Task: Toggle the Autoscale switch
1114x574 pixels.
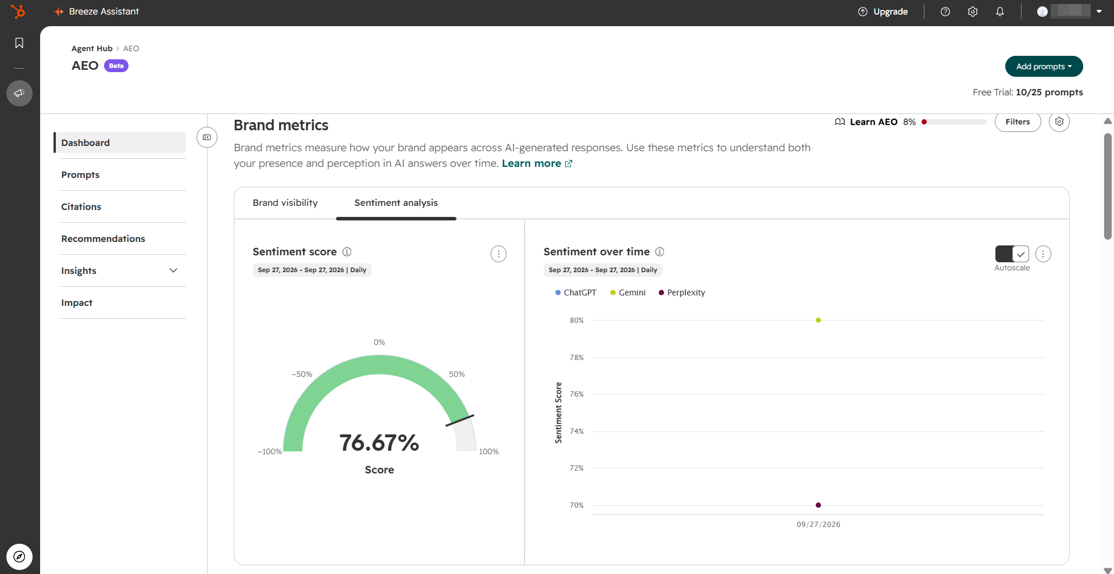Action: pos(1012,254)
